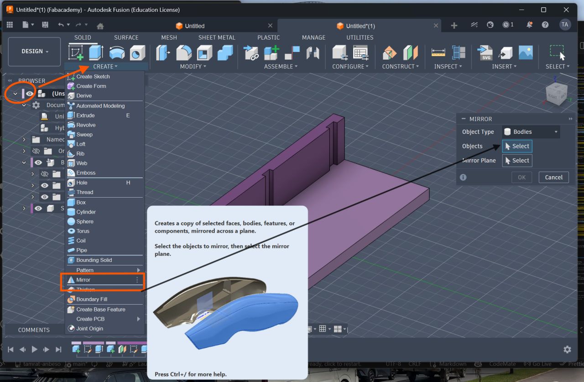Choose Bounding Solid in the Create menu
The height and width of the screenshot is (382, 584).
pyautogui.click(x=104, y=260)
